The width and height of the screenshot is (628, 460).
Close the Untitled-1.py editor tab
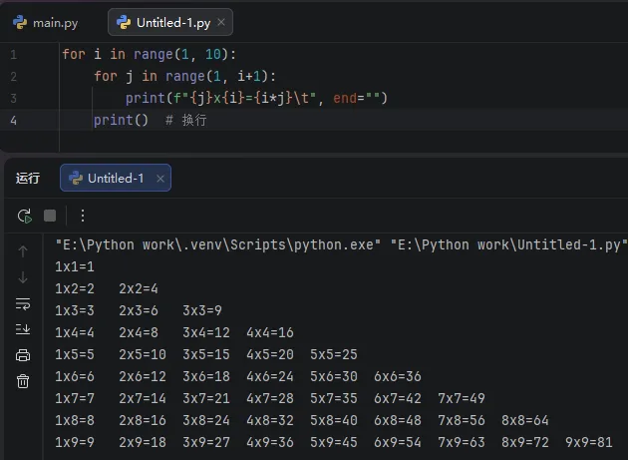coord(220,22)
